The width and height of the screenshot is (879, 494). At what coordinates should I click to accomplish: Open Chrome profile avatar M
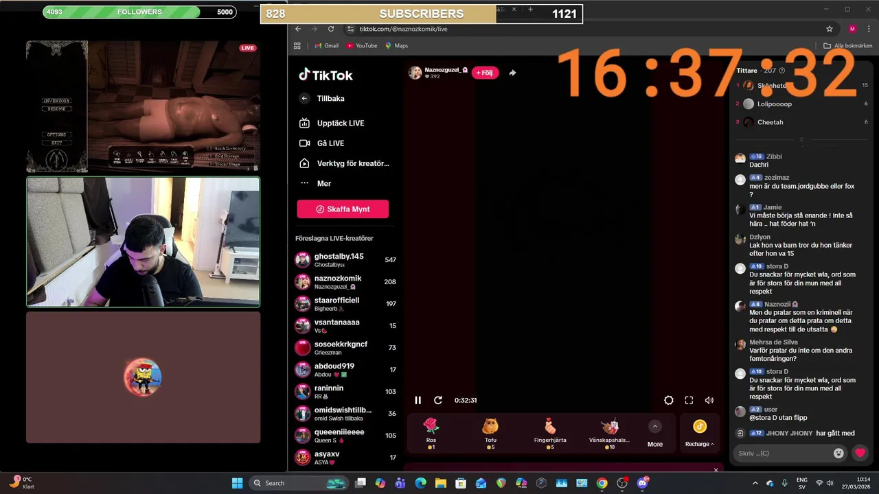852,29
